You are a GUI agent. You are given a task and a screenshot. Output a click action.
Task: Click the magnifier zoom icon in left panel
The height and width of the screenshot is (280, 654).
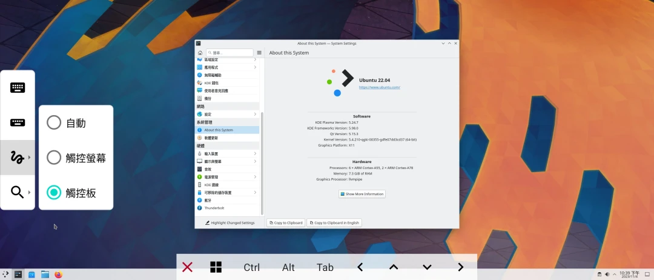pyautogui.click(x=18, y=192)
